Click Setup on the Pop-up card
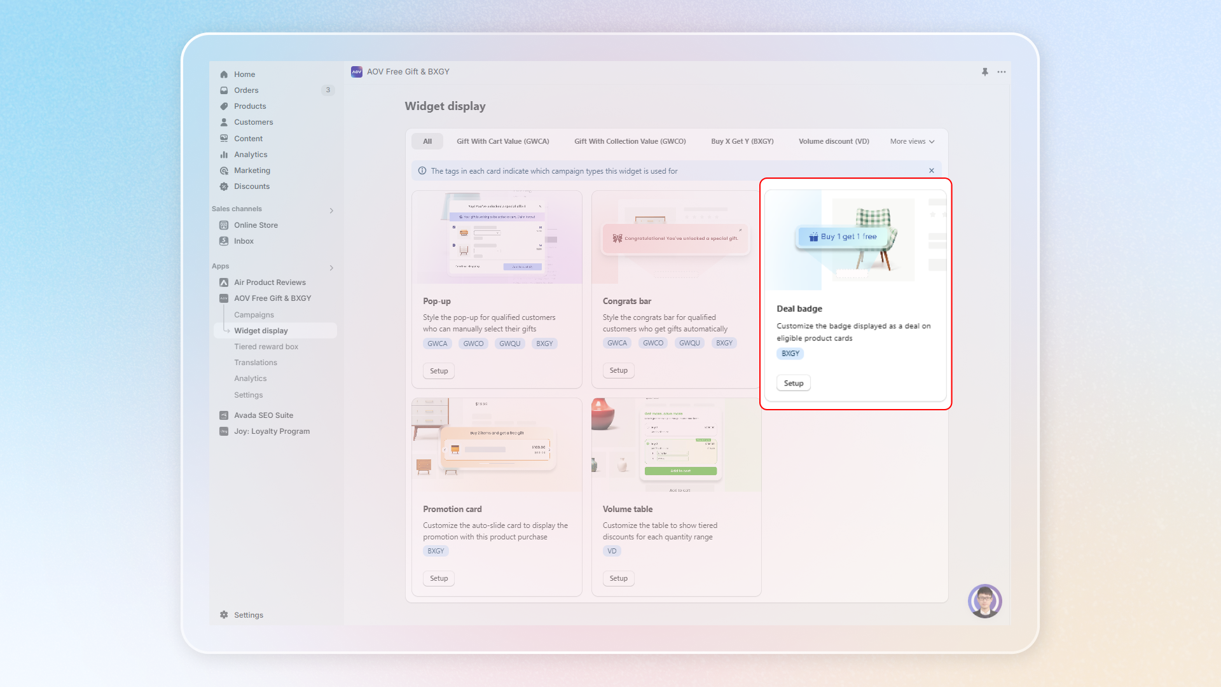 (x=439, y=371)
